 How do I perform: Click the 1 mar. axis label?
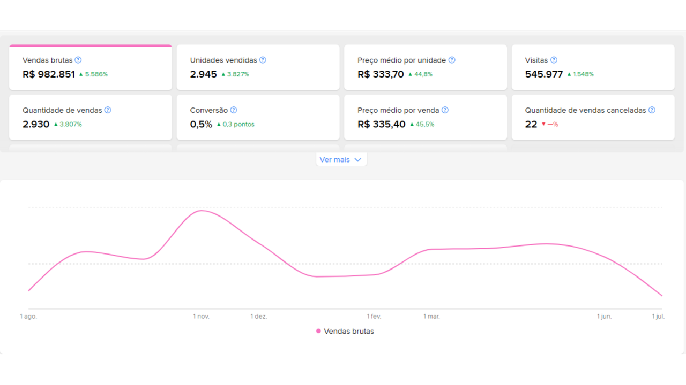[431, 317]
